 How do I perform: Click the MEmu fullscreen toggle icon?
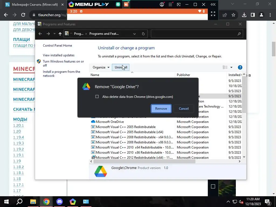[213, 14]
